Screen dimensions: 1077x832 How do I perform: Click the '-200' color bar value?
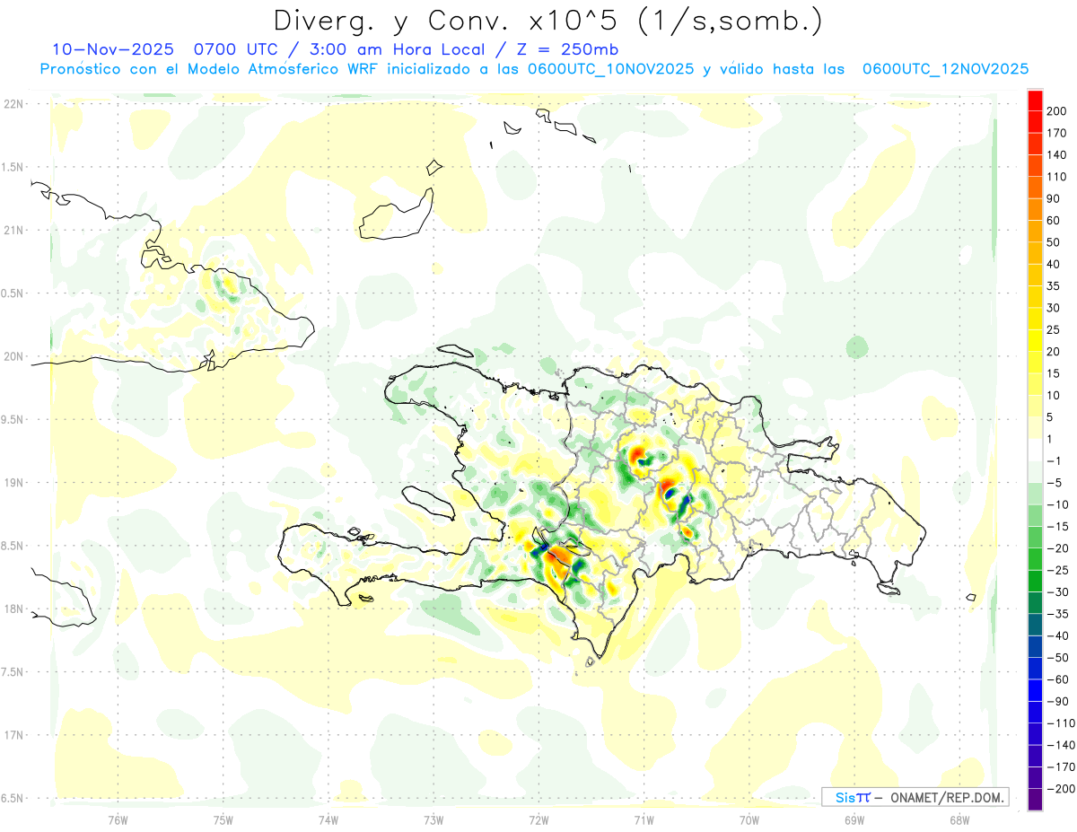click(1061, 789)
